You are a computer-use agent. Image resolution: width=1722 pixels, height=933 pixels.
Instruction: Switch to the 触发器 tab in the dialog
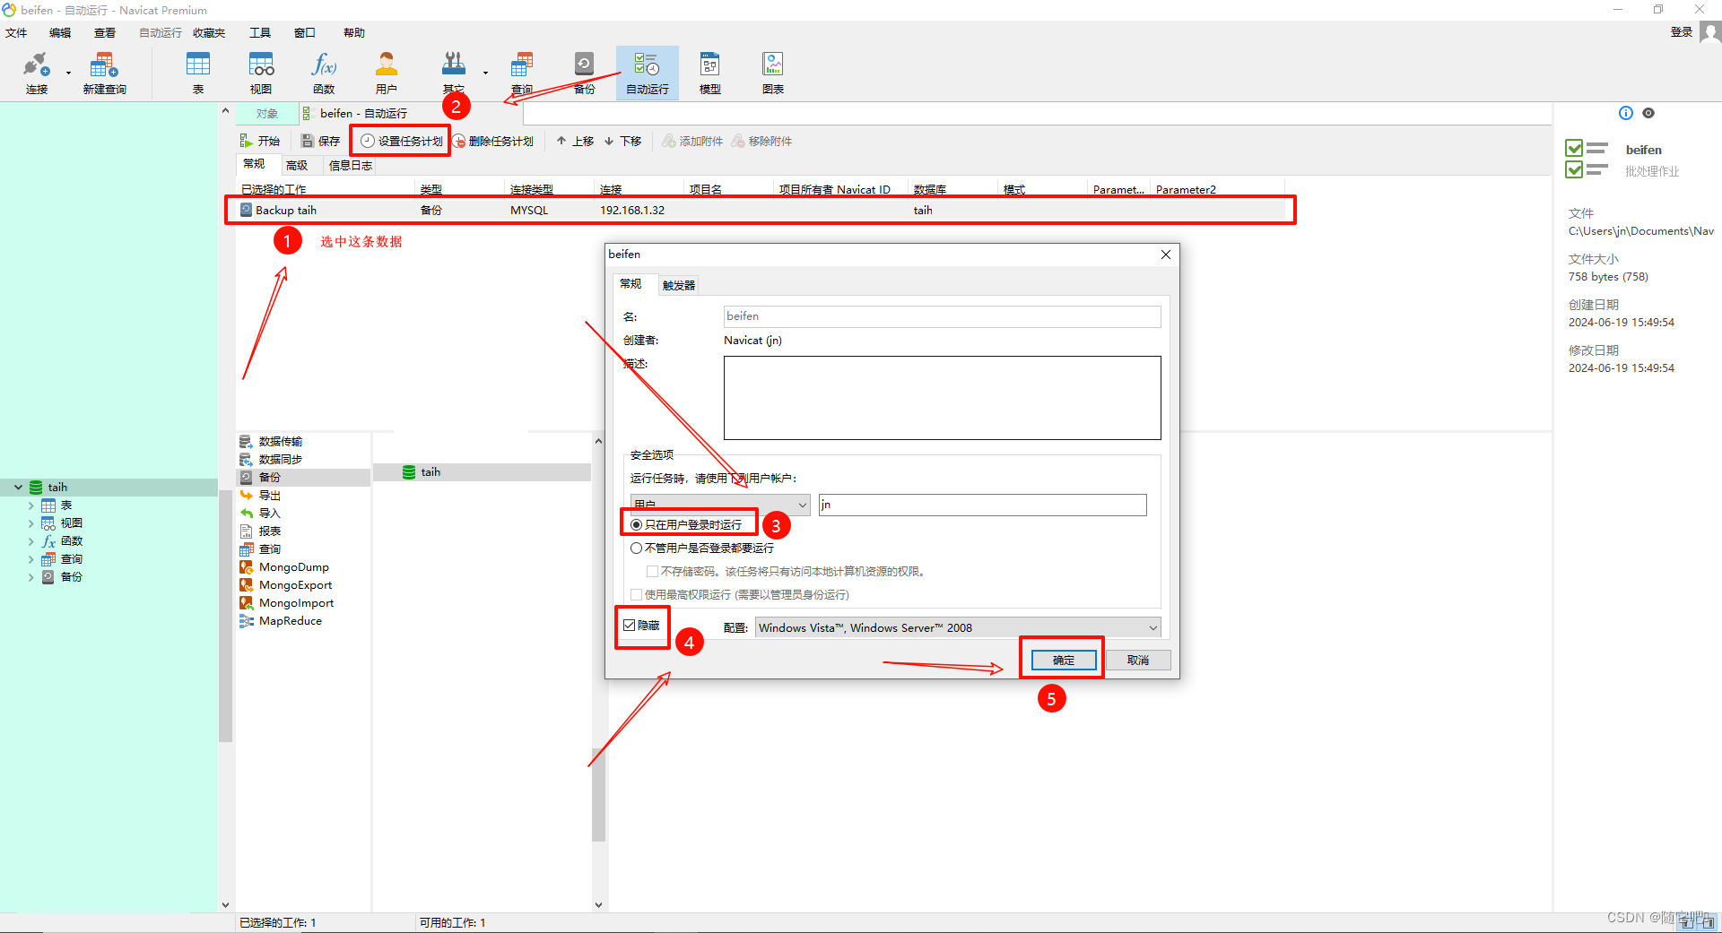(x=679, y=285)
